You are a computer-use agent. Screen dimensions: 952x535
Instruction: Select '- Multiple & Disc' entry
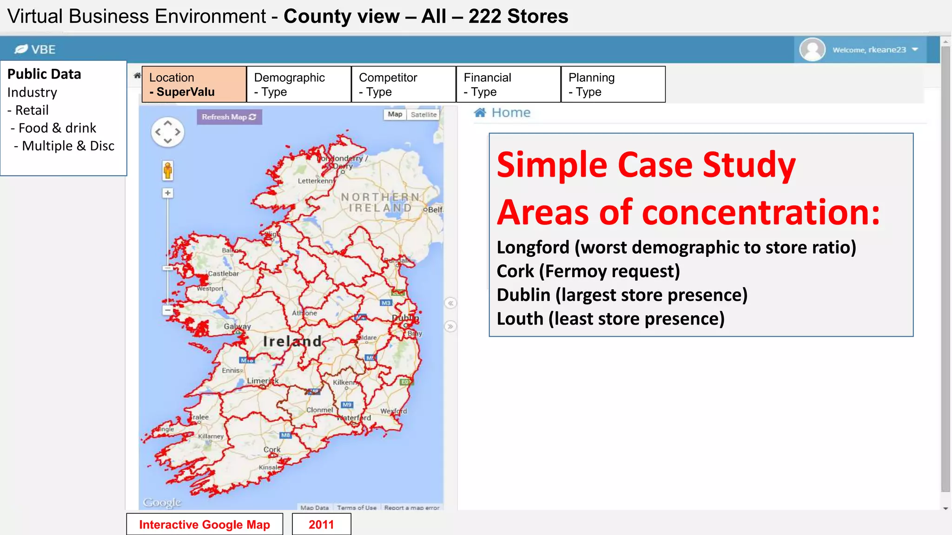(x=64, y=146)
